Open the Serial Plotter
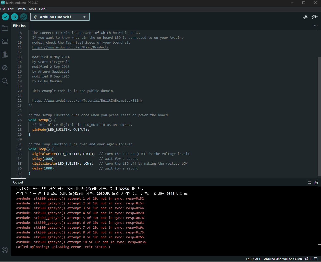The width and height of the screenshot is (321, 262). tap(305, 17)
